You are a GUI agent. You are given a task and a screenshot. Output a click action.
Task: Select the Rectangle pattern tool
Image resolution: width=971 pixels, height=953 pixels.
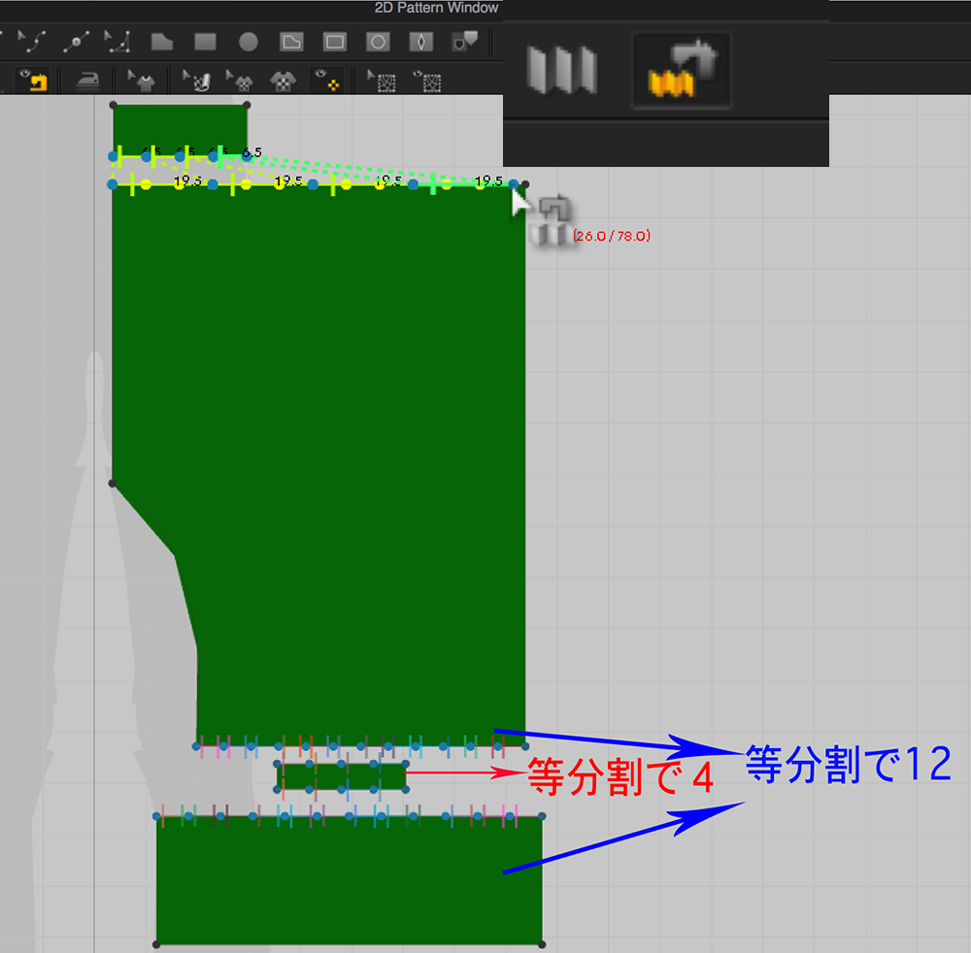coord(205,42)
